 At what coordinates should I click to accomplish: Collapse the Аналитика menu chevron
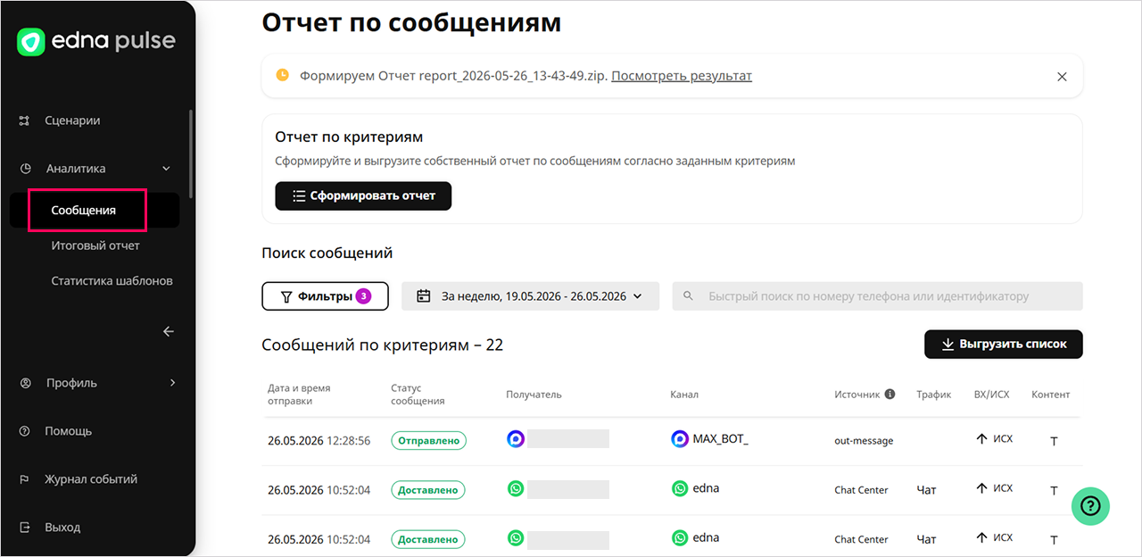[166, 169]
